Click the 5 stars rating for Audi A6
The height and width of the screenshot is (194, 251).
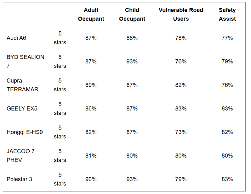click(x=60, y=38)
